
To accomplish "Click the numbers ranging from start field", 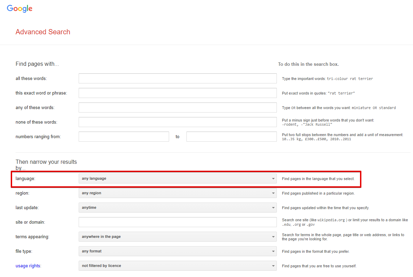I will [x=124, y=137].
